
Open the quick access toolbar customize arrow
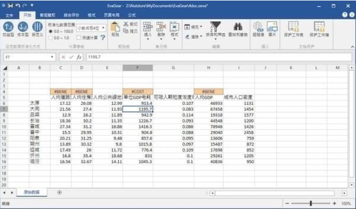(32, 5)
